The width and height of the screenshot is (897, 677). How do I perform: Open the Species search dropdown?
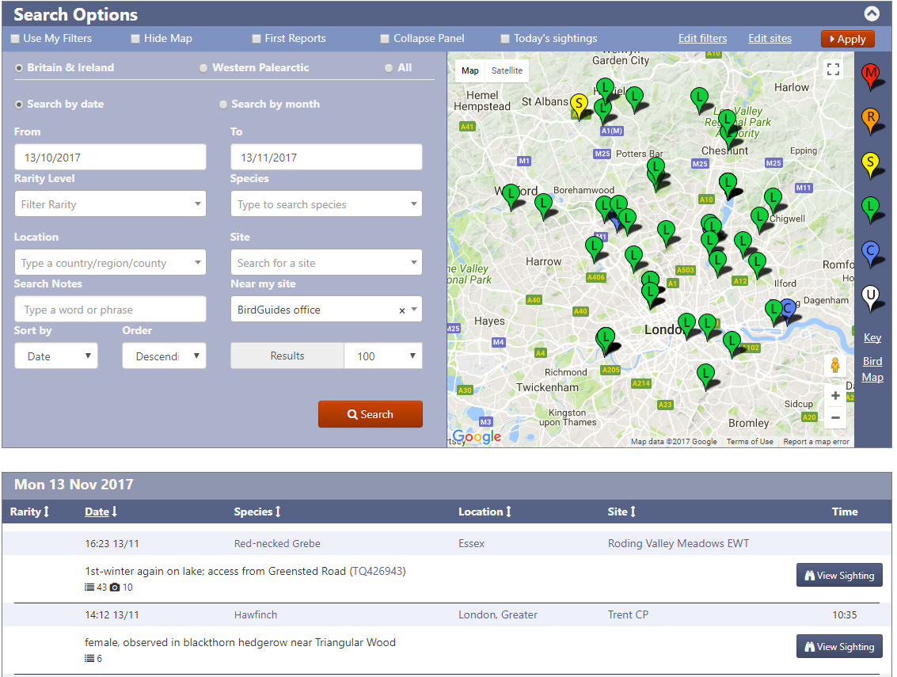tap(326, 203)
